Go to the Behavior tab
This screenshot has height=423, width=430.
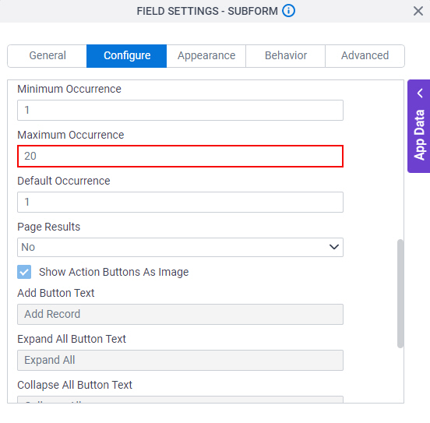[x=285, y=55]
